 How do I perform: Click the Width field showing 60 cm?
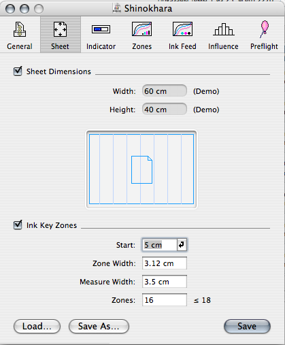pos(165,91)
